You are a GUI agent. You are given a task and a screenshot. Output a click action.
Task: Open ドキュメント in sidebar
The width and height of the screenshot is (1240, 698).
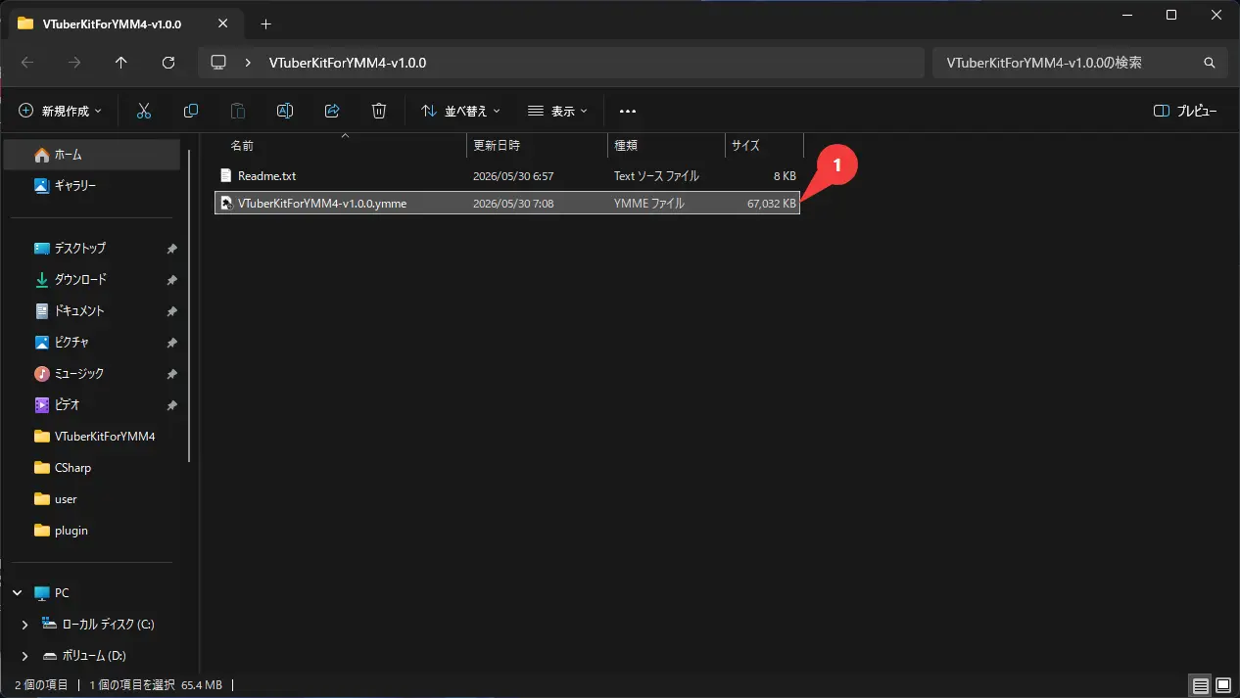point(92,311)
